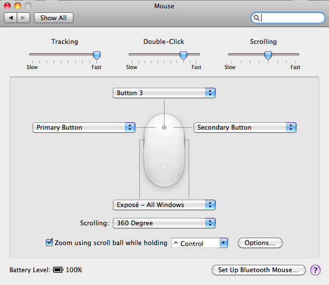
Task: Uncheck Zoom using scroll ball checkbox
Action: pyautogui.click(x=49, y=242)
